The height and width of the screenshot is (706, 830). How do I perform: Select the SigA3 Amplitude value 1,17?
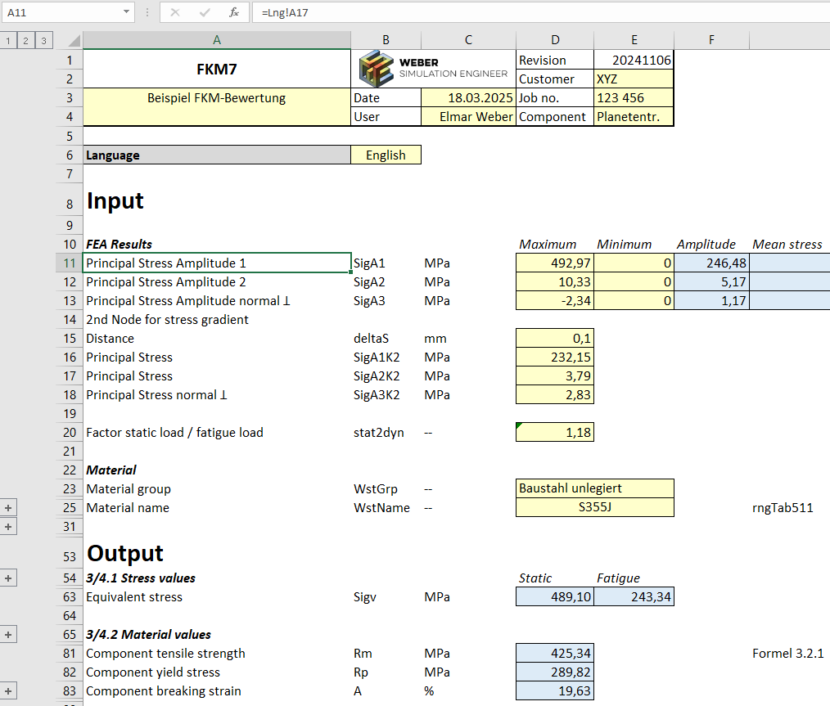(711, 301)
